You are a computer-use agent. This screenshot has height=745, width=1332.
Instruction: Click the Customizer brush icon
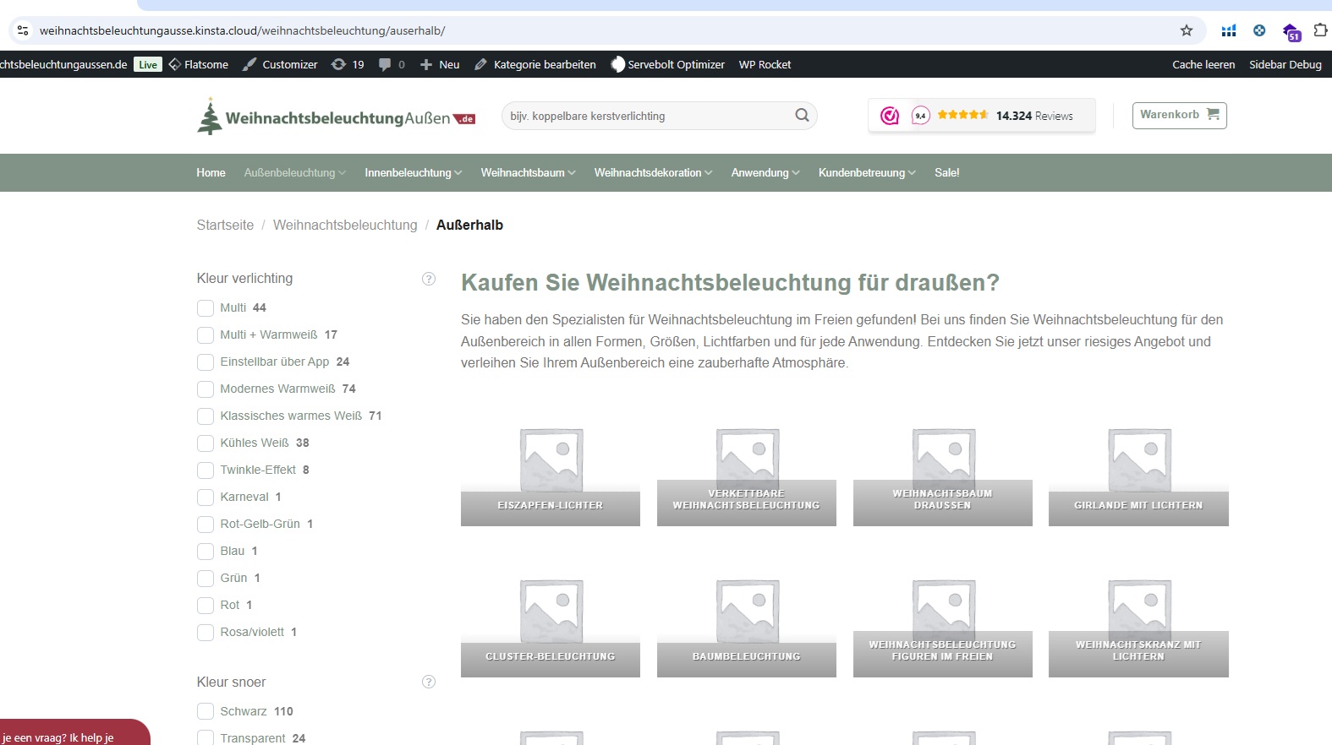[249, 64]
